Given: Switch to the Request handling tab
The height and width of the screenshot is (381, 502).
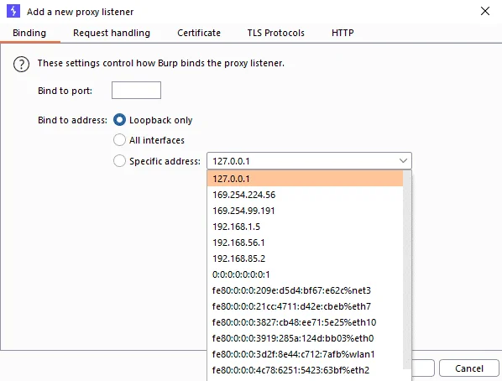Looking at the screenshot, I should (112, 33).
